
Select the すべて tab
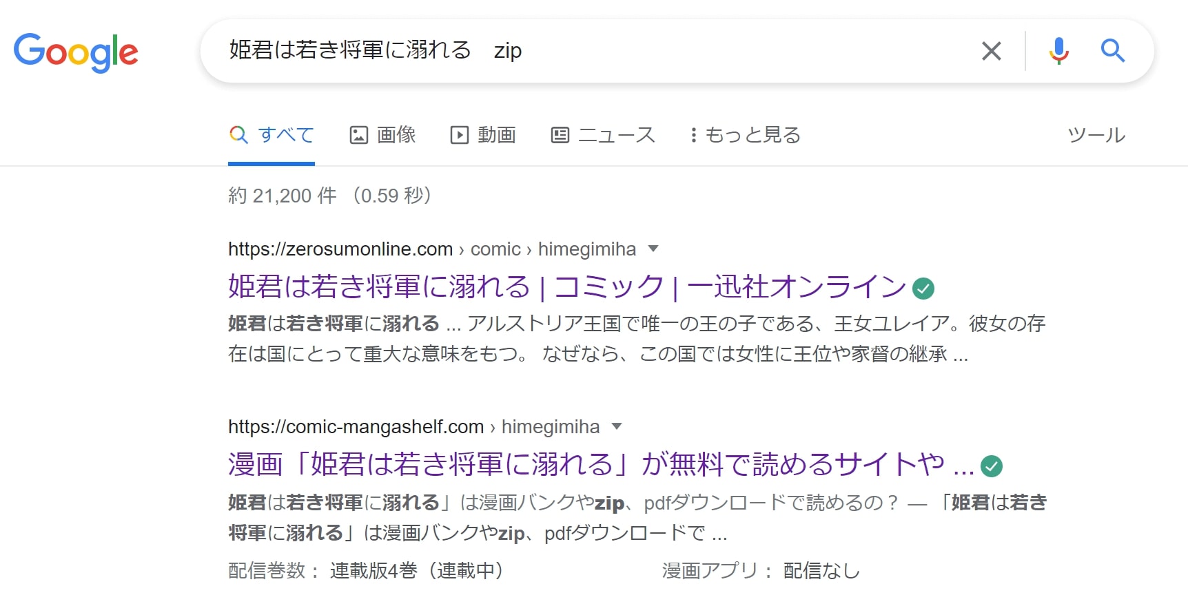coord(272,135)
